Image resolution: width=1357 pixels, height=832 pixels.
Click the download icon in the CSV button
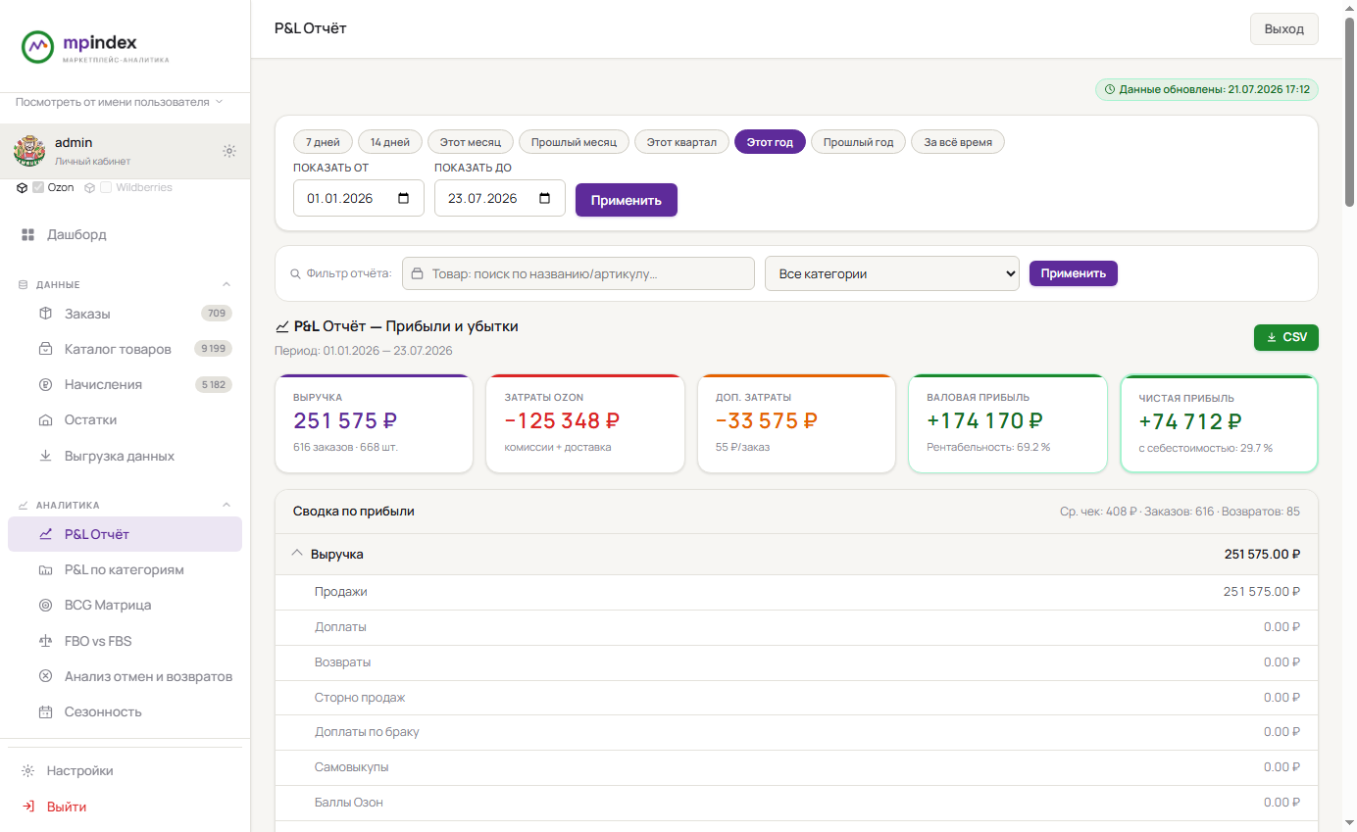pyautogui.click(x=1272, y=337)
